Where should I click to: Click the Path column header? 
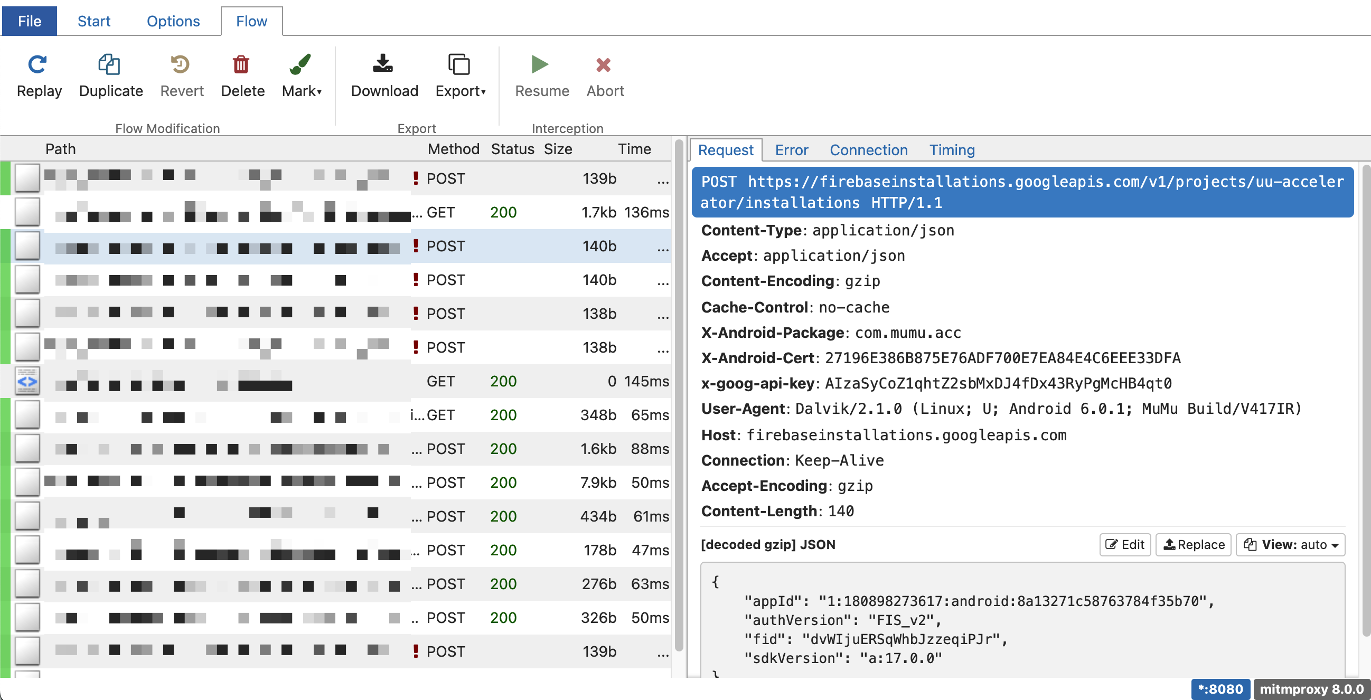click(x=60, y=149)
